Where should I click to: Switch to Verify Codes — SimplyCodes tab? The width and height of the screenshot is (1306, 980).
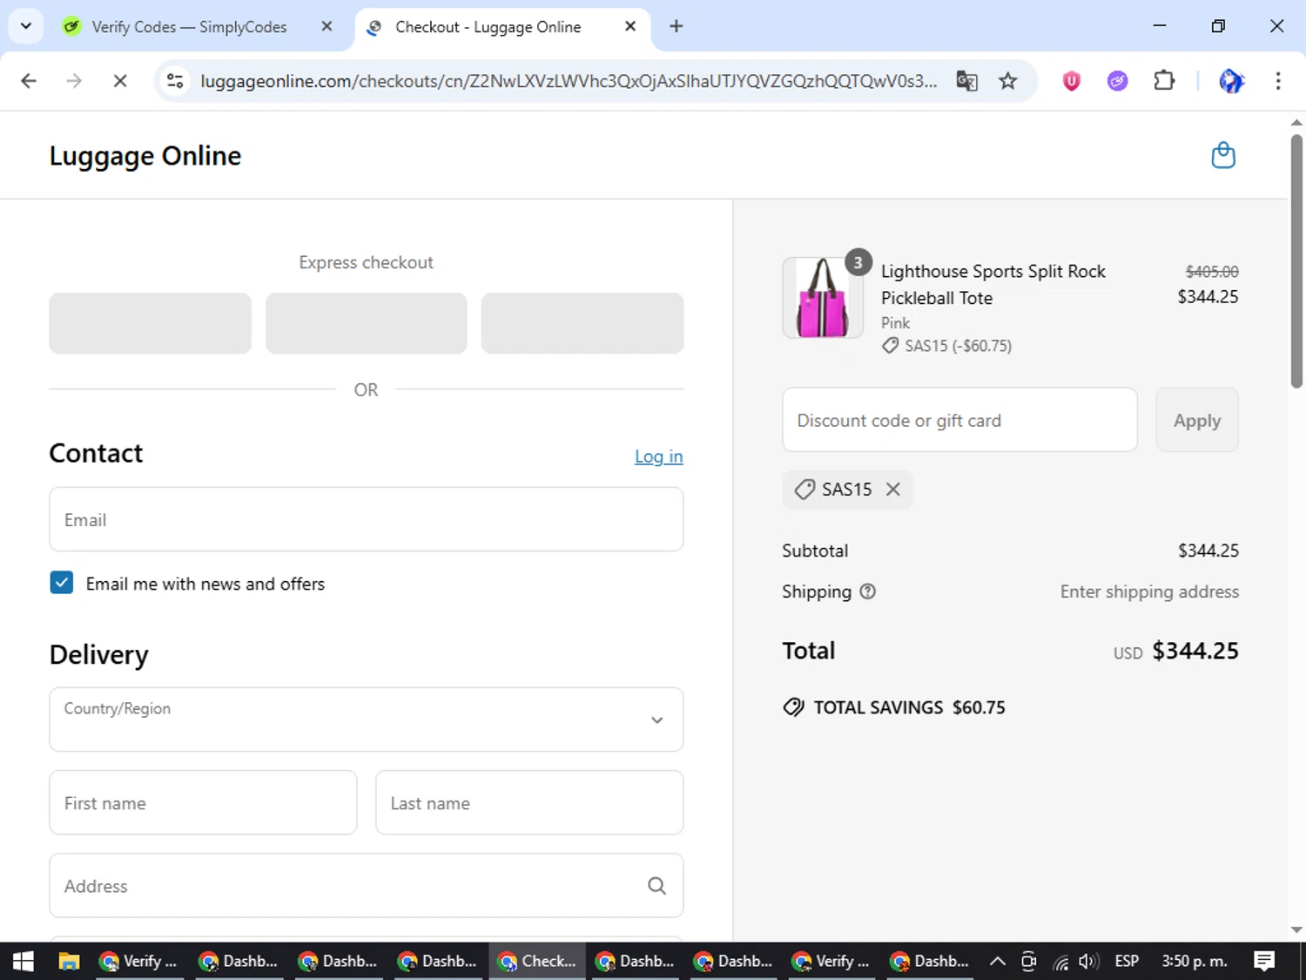coord(189,27)
